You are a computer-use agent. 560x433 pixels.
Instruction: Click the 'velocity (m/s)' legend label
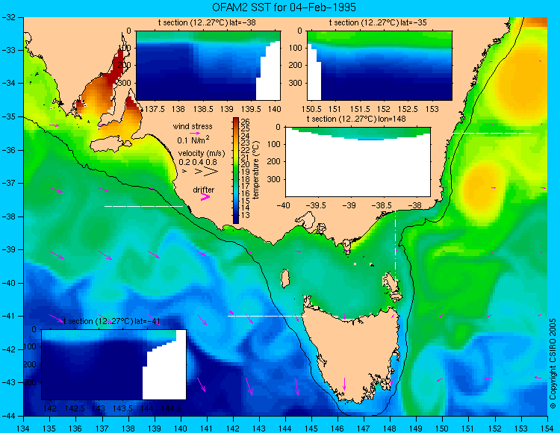(x=202, y=153)
